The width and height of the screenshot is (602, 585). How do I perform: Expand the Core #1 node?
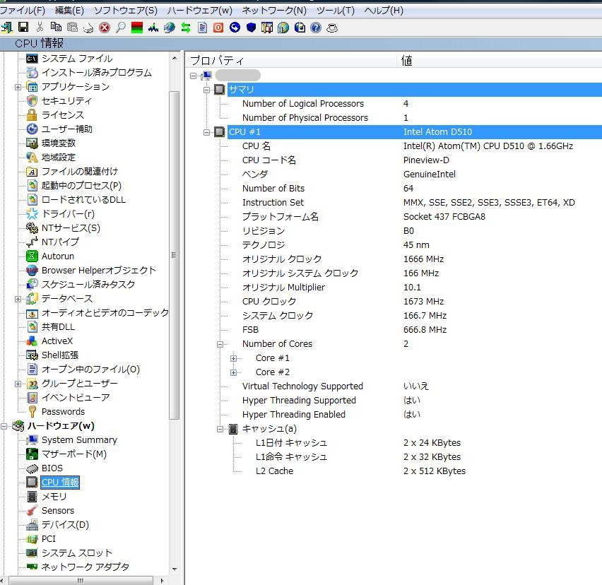(234, 358)
